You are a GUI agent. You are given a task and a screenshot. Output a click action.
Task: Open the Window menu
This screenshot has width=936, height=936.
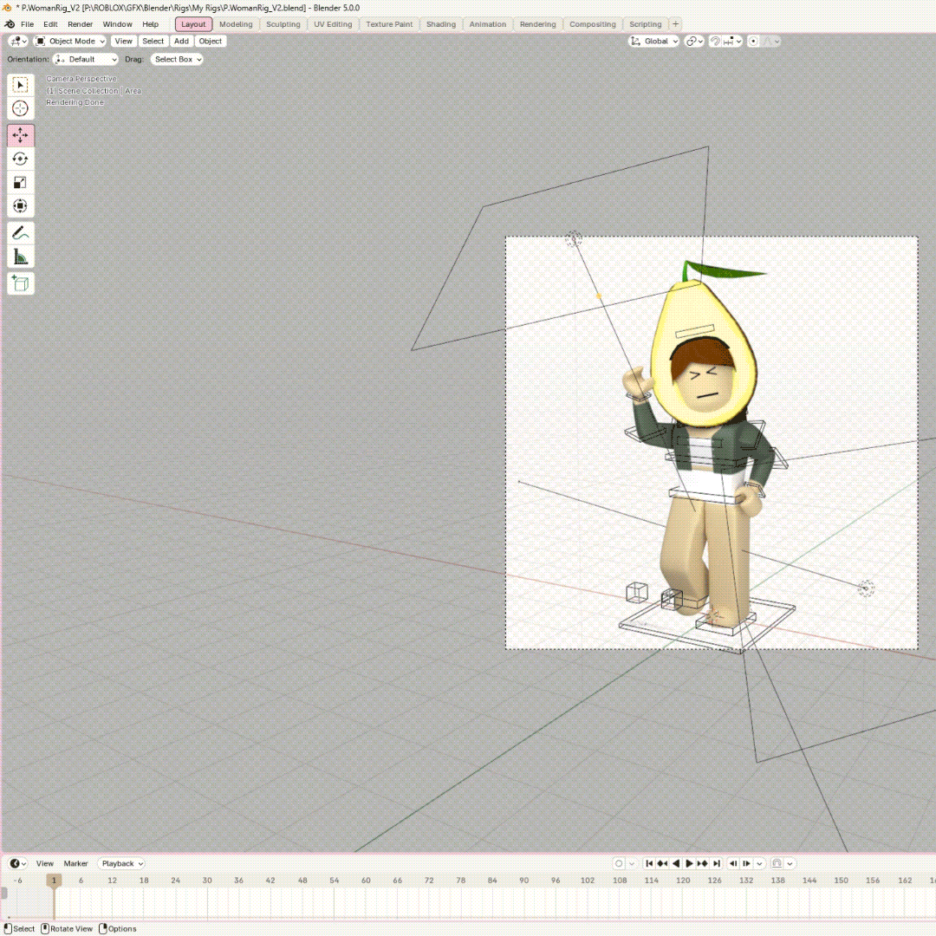pos(117,24)
